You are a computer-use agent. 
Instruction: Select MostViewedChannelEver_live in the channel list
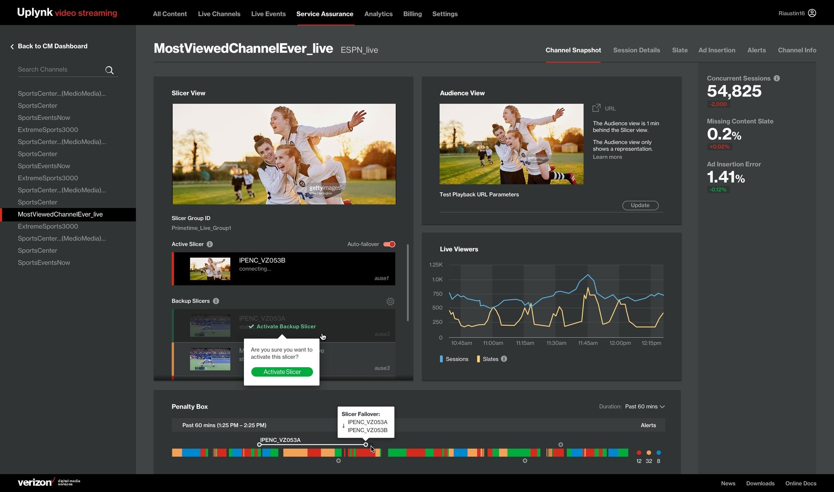68,215
